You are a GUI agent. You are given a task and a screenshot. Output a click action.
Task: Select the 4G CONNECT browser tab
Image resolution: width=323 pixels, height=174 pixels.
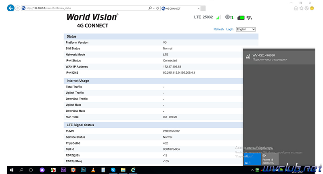click(x=180, y=8)
